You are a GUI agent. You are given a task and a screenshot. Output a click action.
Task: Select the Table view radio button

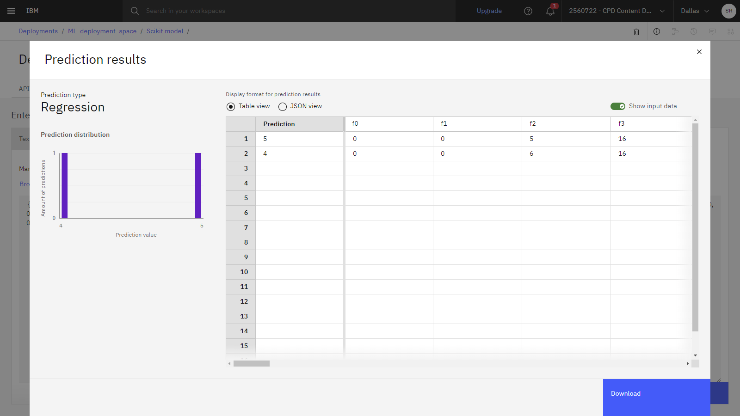pos(230,106)
